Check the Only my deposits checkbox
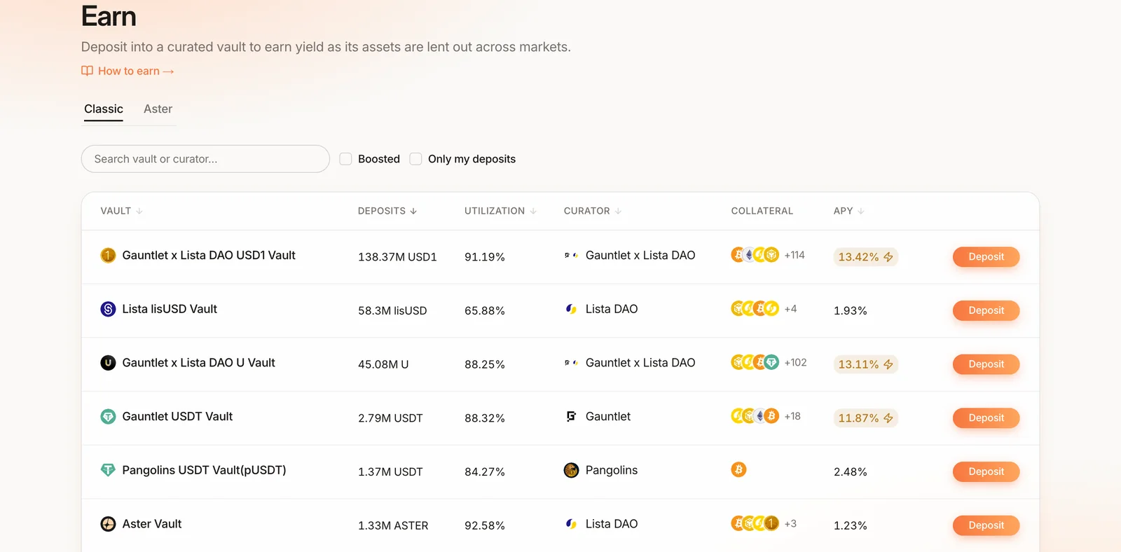Screen dimensions: 1121x552 click(x=415, y=159)
